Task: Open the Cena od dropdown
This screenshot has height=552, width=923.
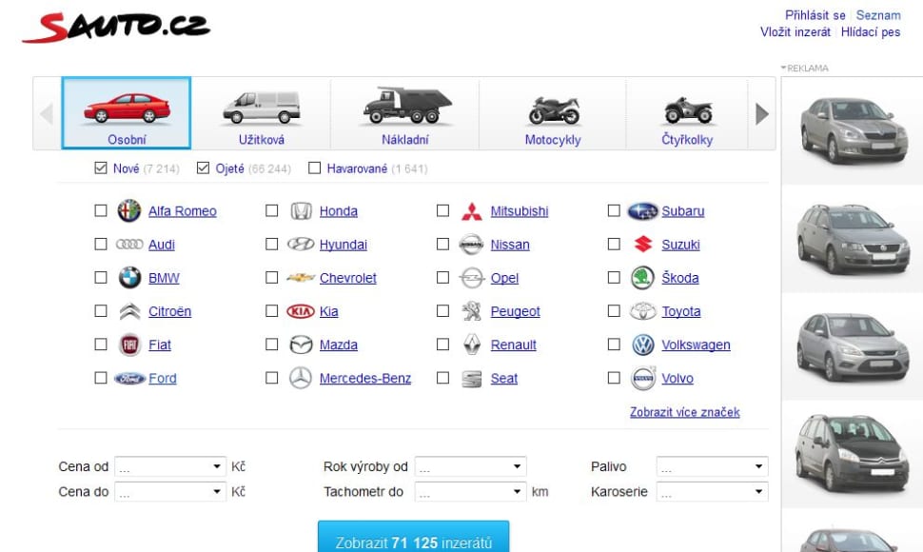Action: click(x=170, y=466)
